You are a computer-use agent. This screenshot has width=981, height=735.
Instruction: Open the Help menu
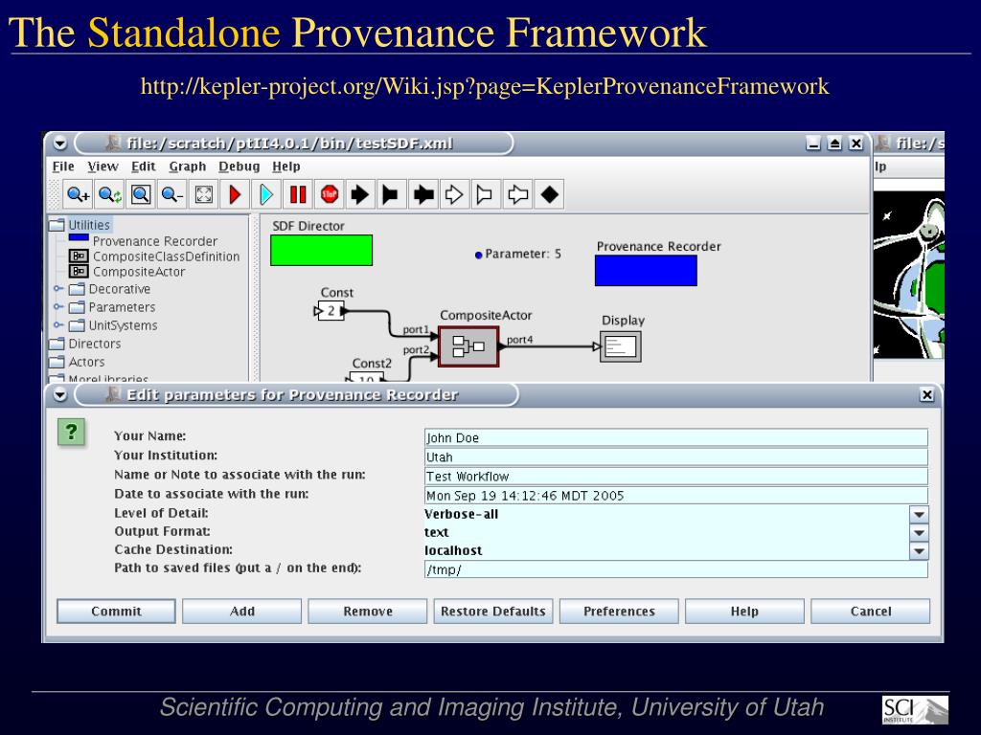click(285, 167)
